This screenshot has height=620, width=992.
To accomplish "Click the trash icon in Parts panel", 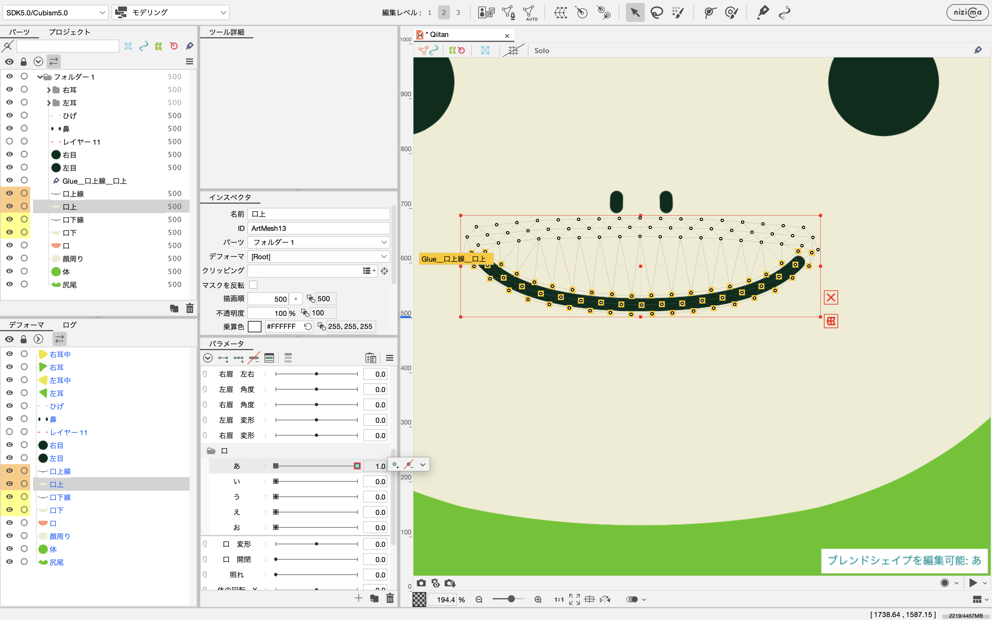I will coord(189,308).
